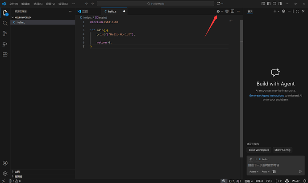The image size is (308, 183).
Task: Open new chat dropdown arrow
Action: point(279,12)
